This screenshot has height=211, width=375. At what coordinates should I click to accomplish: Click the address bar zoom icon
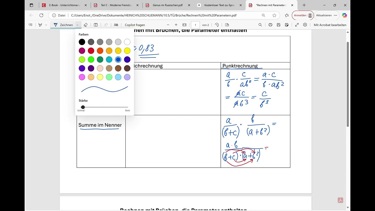coord(263,15)
